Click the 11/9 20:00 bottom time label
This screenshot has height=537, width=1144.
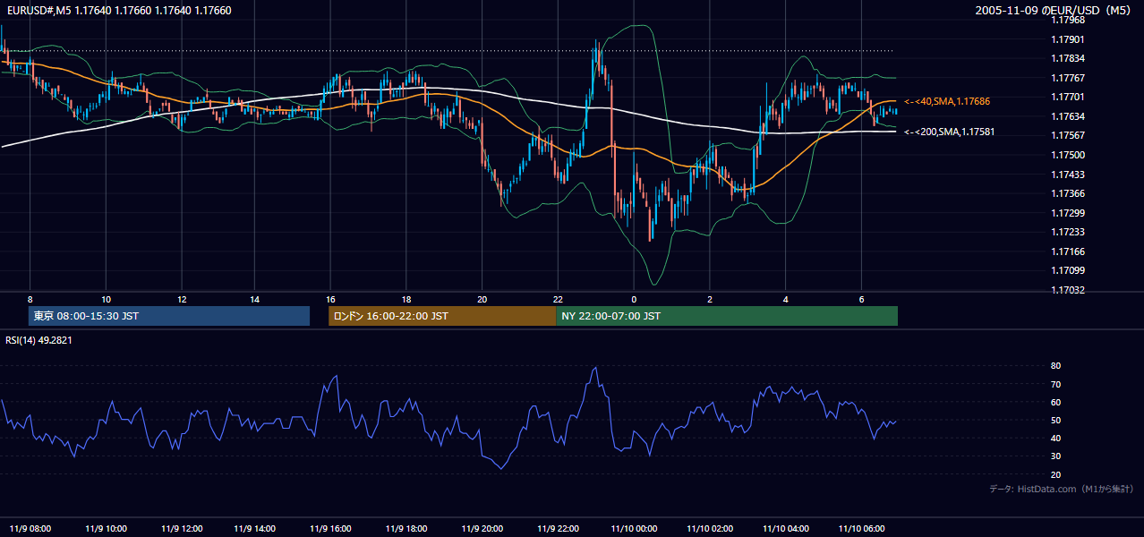click(x=483, y=528)
